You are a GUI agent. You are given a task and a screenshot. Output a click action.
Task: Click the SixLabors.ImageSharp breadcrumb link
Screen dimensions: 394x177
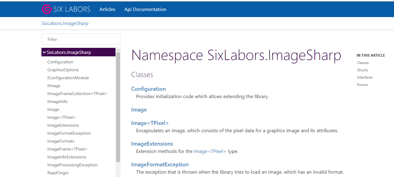pos(65,23)
